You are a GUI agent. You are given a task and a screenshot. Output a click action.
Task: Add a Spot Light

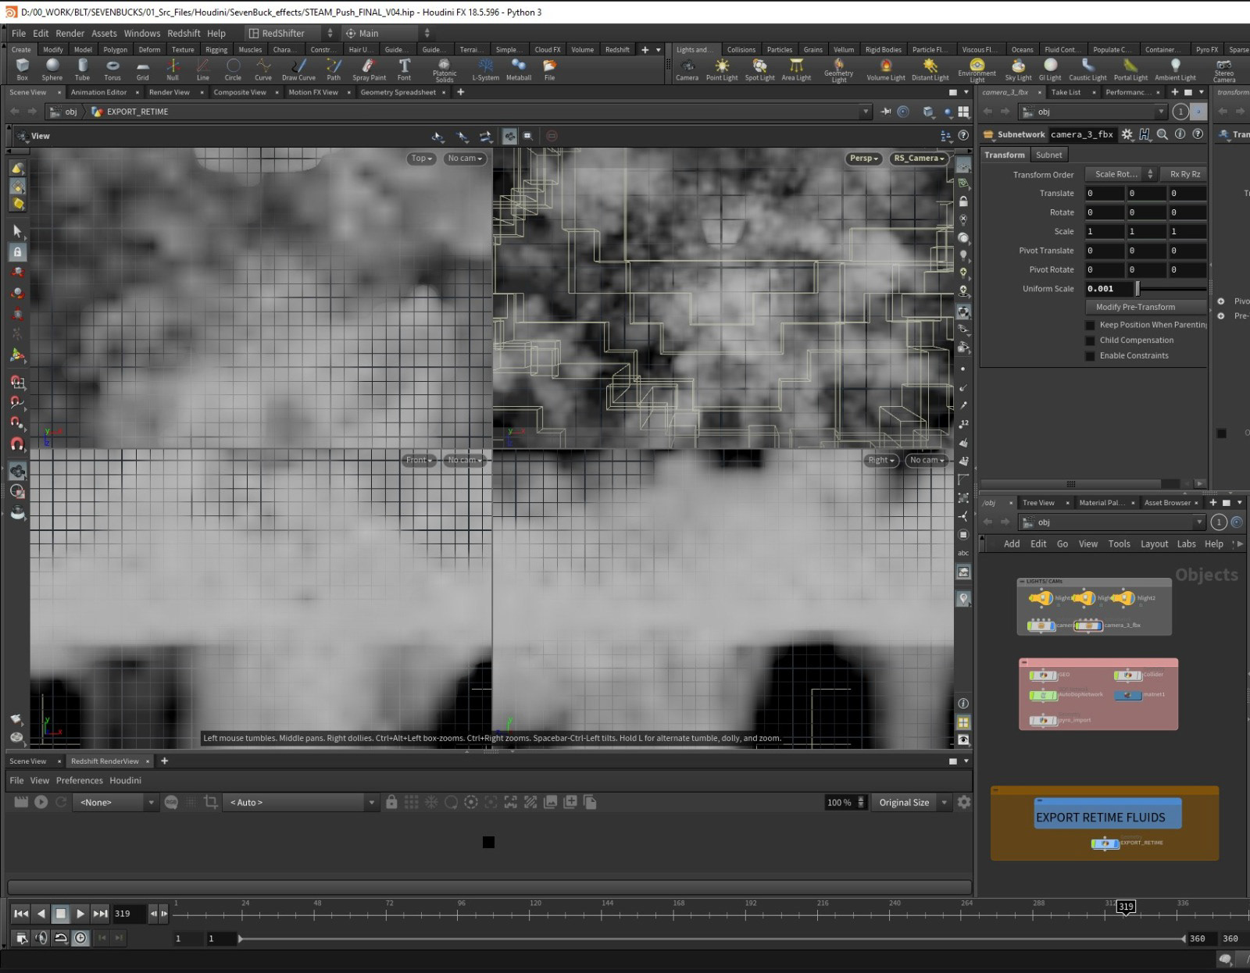pyautogui.click(x=759, y=69)
